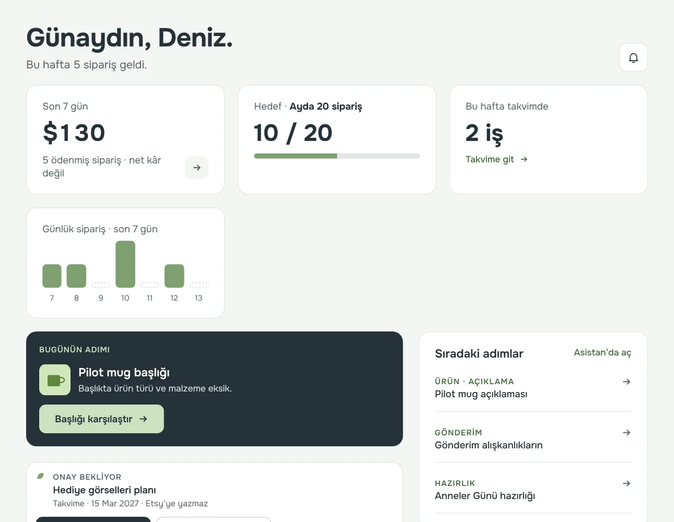The width and height of the screenshot is (674, 522).
Task: Open Gönderim alışkanlıkların step
Action: [x=533, y=439]
